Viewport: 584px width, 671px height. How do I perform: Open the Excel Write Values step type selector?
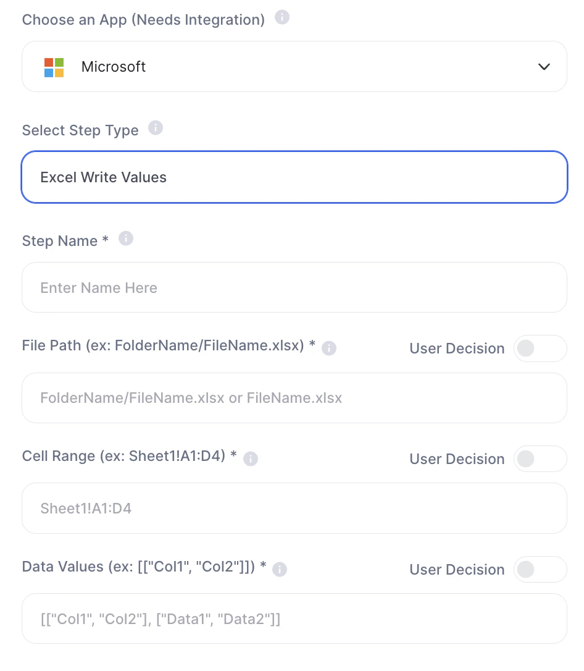(x=294, y=177)
